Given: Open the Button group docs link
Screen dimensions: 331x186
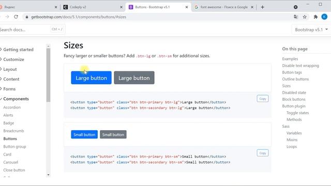Looking at the screenshot, I should (14, 146).
